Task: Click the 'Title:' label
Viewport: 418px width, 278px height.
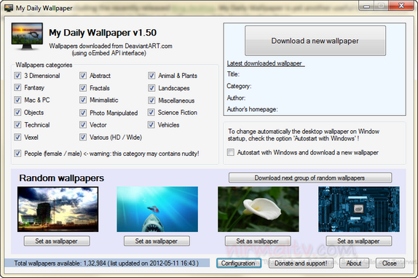Action: [x=233, y=74]
